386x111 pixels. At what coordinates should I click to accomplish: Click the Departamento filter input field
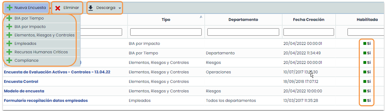(243, 32)
